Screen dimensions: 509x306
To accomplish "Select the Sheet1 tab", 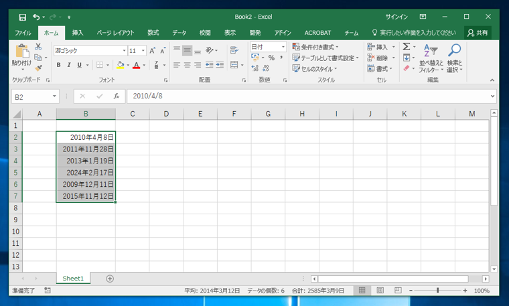I will (x=73, y=279).
